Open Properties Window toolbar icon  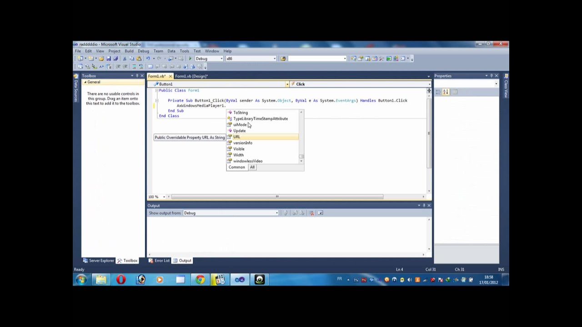pyautogui.click(x=361, y=59)
